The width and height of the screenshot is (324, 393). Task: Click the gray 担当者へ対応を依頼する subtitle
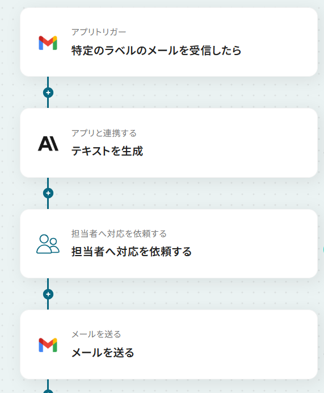(x=119, y=233)
